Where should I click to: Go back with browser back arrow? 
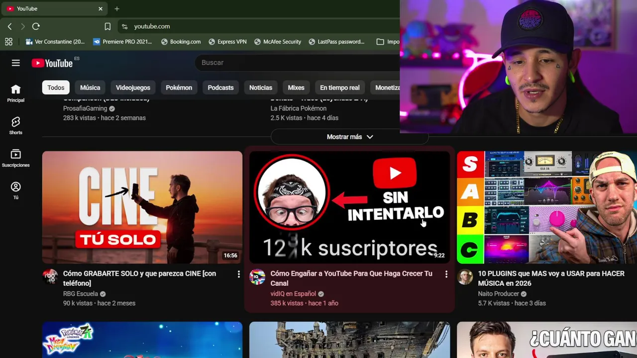(x=9, y=26)
